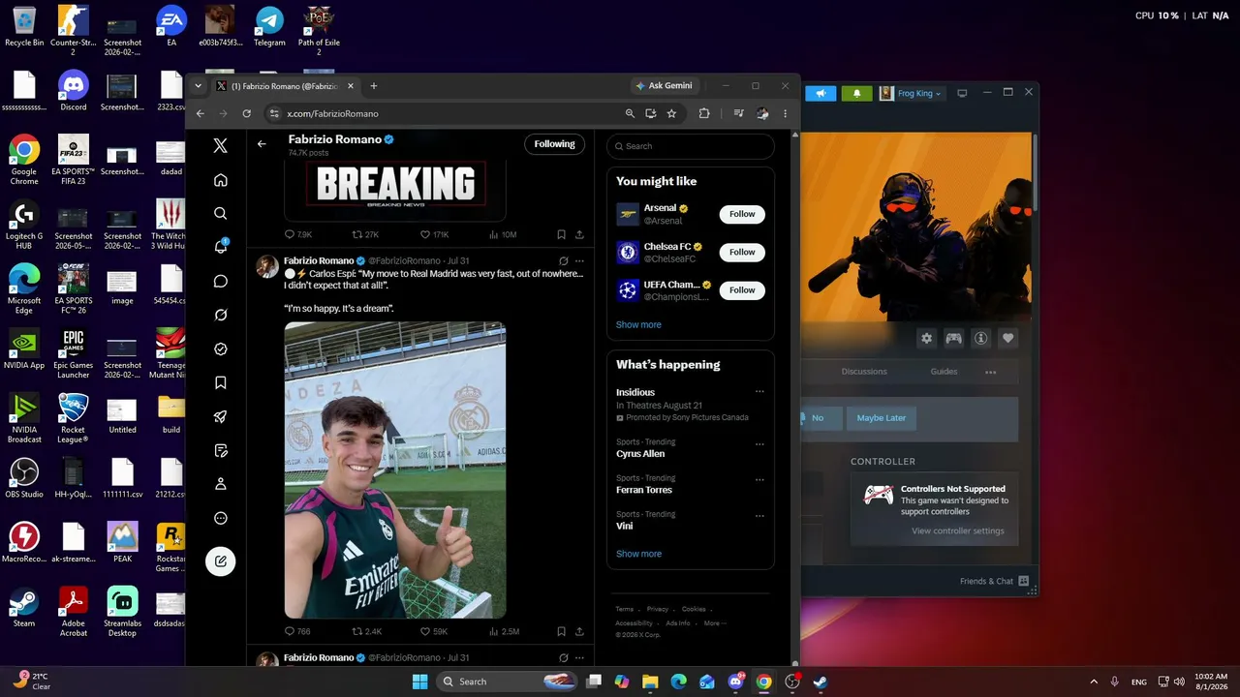The height and width of the screenshot is (697, 1240).
Task: Open Steam announcements megaphone button
Action: [821, 93]
